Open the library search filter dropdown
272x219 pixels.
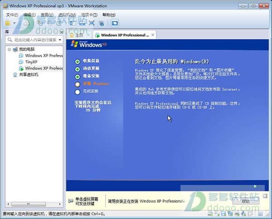point(60,40)
